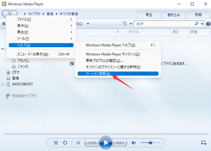211x151 pixels.
Task: Collapse the library tree chevron
Action: click(2, 49)
